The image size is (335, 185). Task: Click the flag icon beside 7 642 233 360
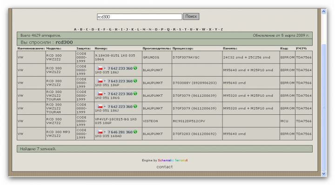click(x=100, y=68)
